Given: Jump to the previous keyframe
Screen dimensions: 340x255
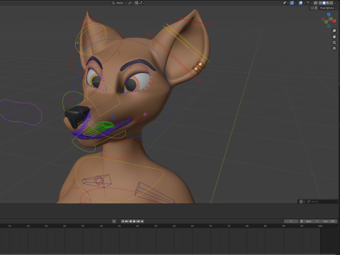Looking at the screenshot, I should pos(127,221).
